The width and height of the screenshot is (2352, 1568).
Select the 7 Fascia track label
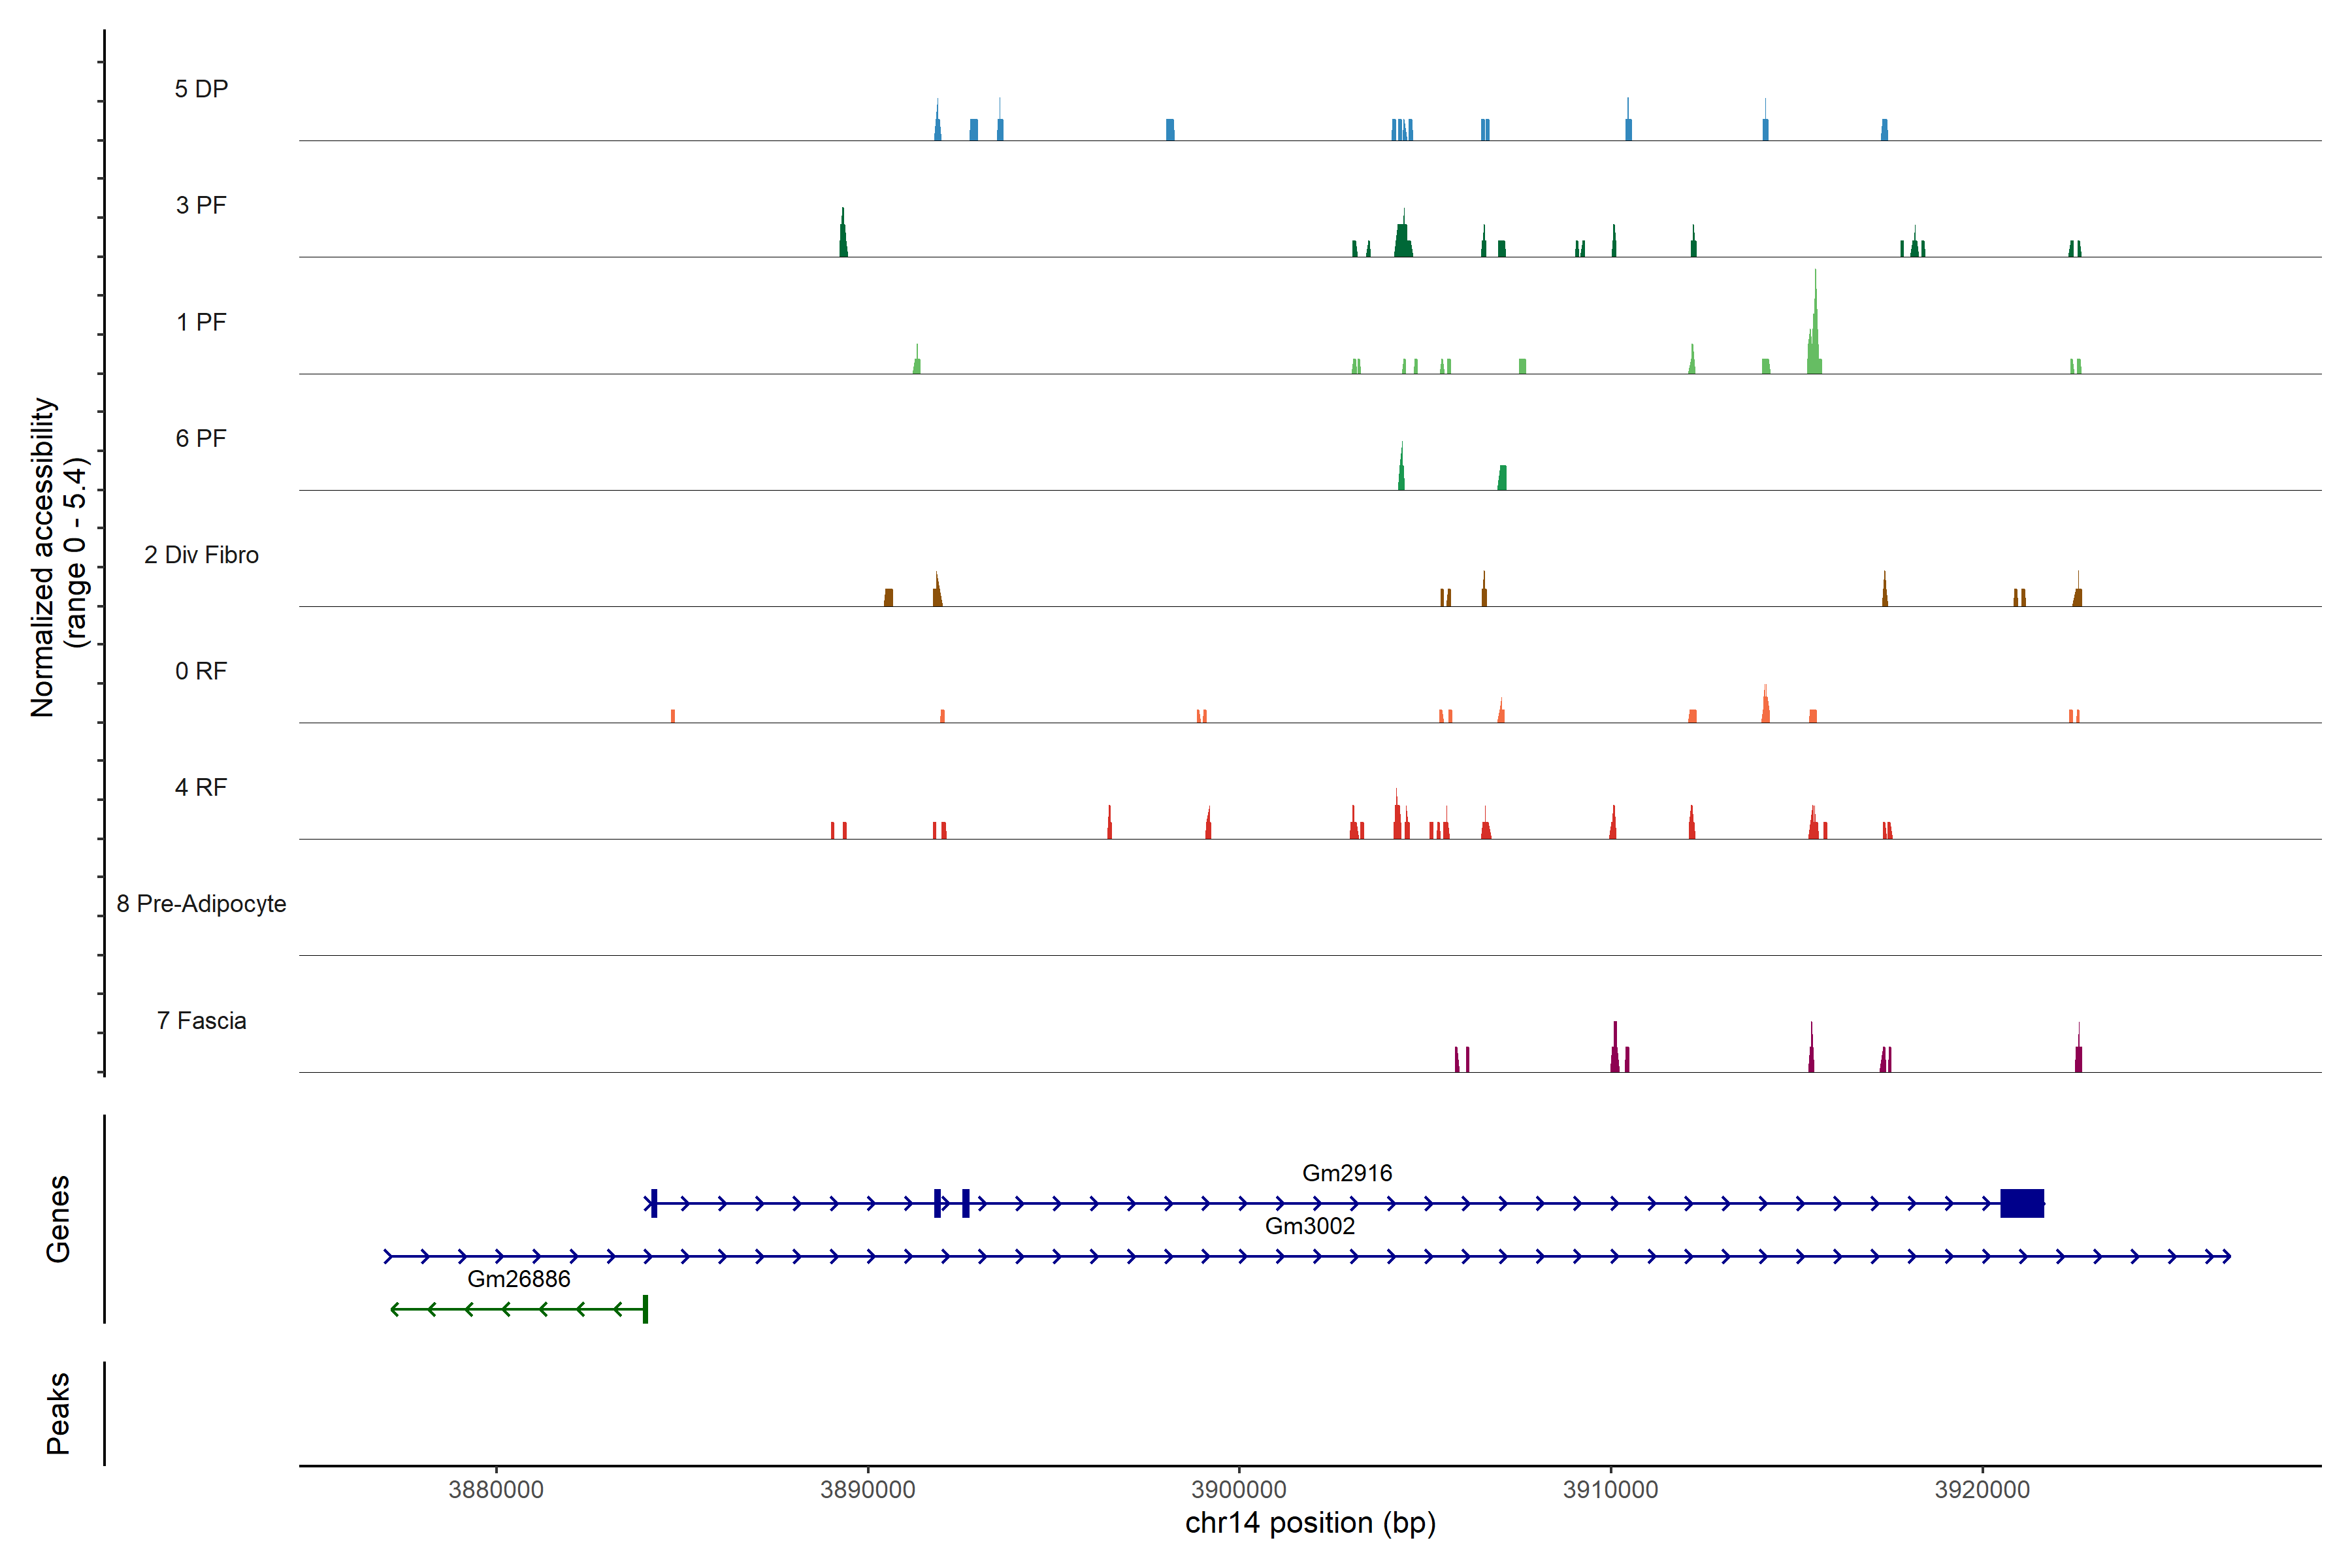(x=201, y=1020)
